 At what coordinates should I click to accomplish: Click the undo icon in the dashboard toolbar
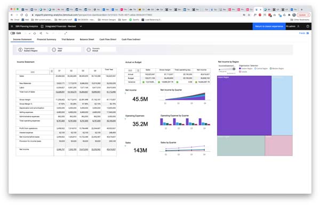click(47, 33)
